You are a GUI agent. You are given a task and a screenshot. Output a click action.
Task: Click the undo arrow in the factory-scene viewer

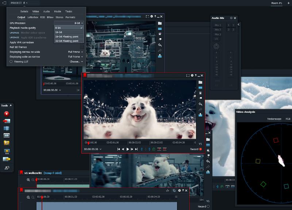point(160,45)
